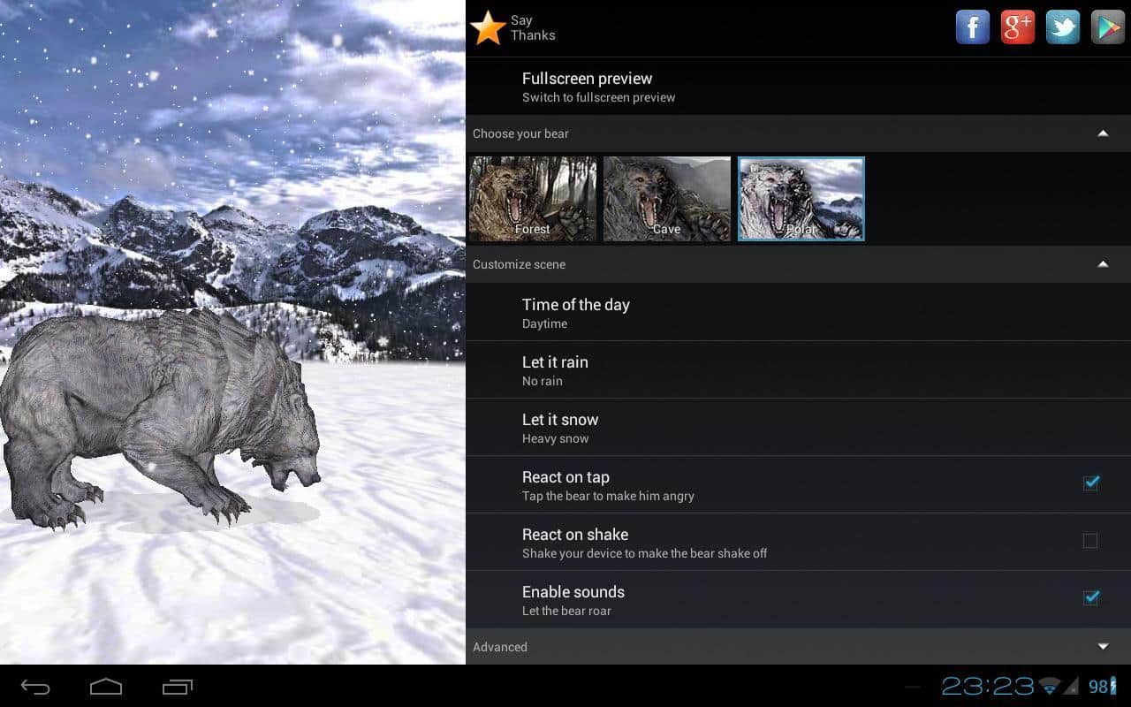Tap the Android home icon
This screenshot has width=1131, height=707.
[x=106, y=687]
